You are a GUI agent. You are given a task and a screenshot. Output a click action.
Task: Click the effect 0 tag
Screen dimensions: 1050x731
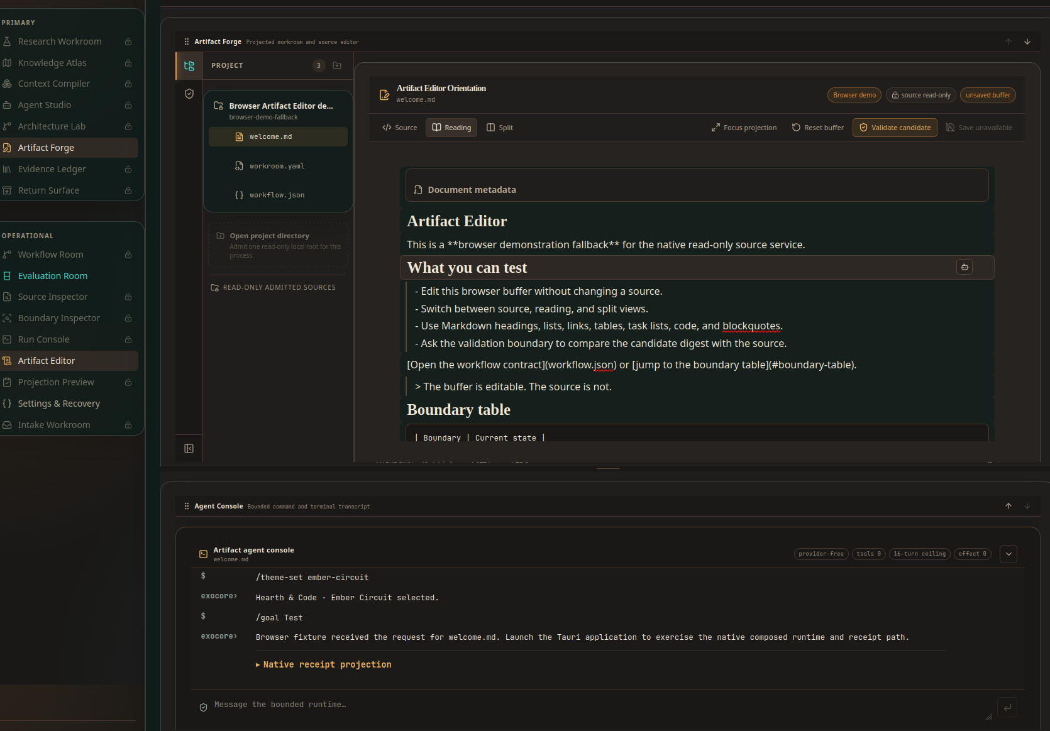pyautogui.click(x=973, y=554)
